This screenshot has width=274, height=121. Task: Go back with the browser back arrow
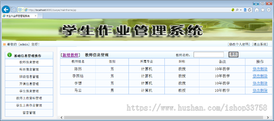6,10
